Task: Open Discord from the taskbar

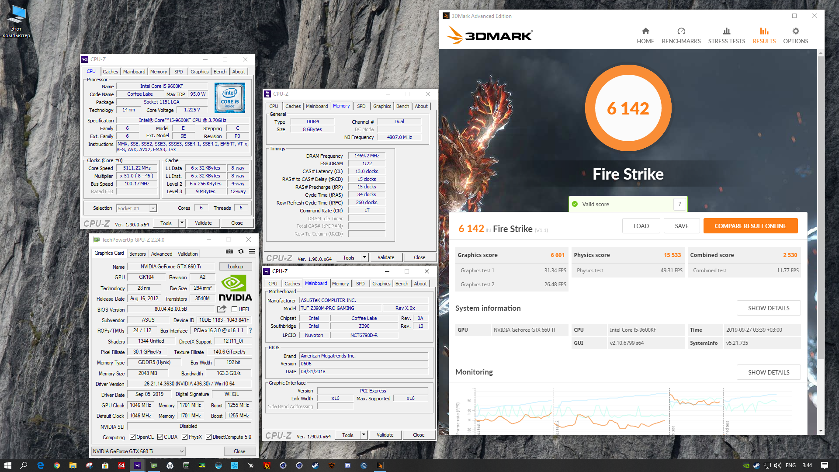Action: point(347,465)
